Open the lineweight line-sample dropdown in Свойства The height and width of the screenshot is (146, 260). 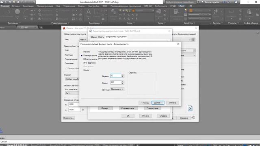coord(199,15)
